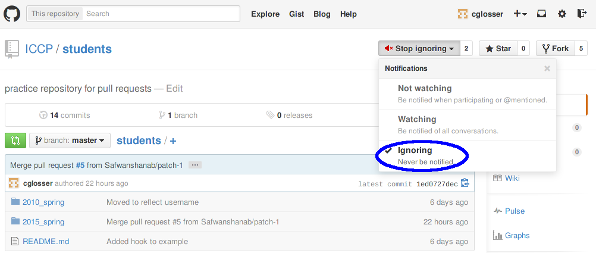Open 2015_spring row merge commit message
Viewport: 596px width, 253px height.
(193, 222)
